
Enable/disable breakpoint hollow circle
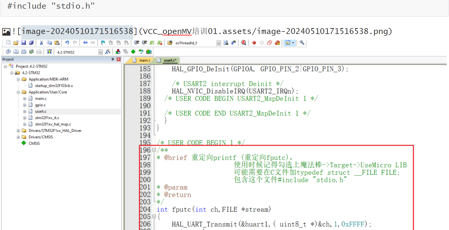[x=262, y=43]
